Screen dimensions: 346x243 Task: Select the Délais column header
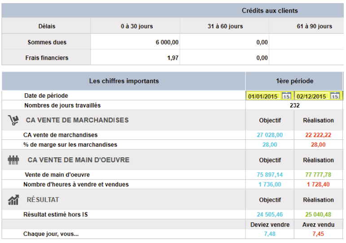click(x=47, y=26)
